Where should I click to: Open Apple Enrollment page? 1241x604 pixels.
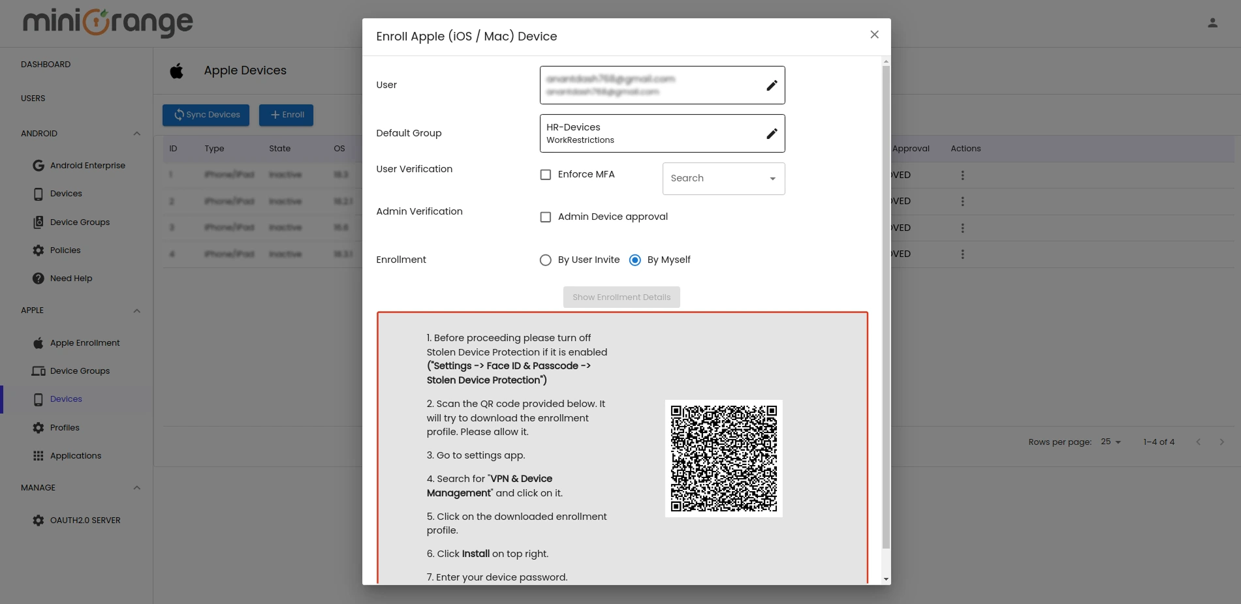(x=84, y=342)
